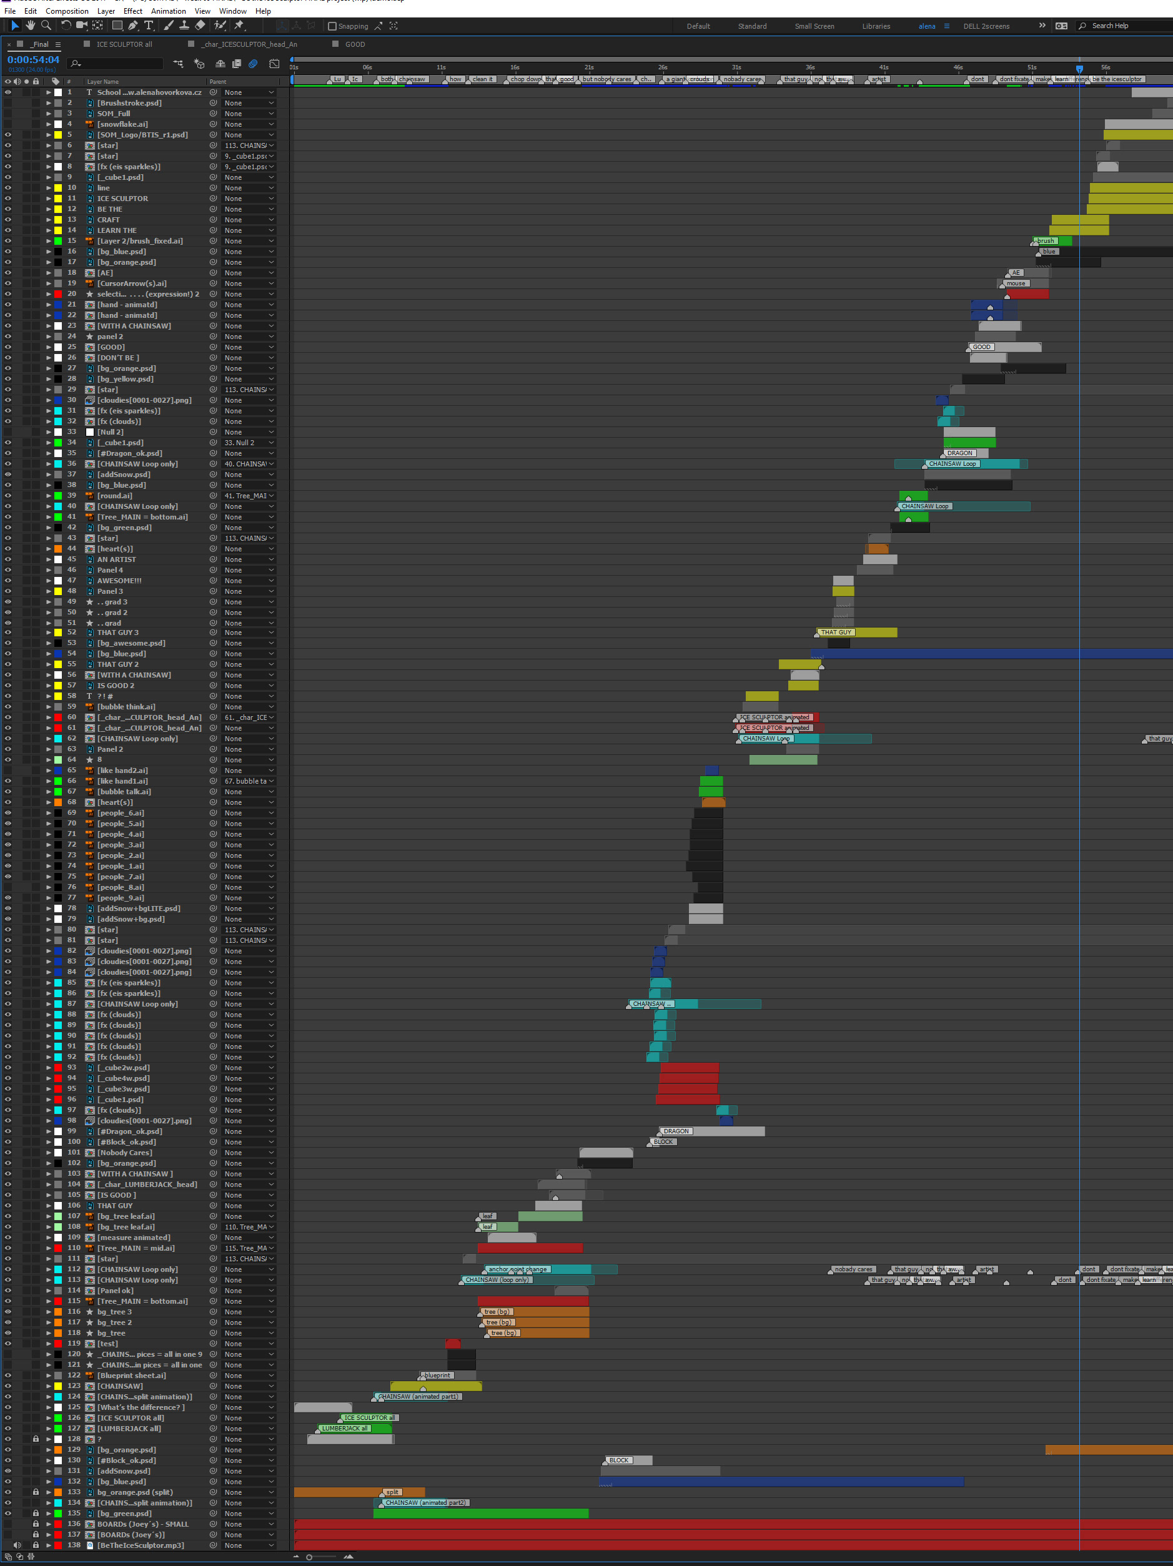Image resolution: width=1173 pixels, height=1566 pixels.
Task: Switch to Small Screen workspace
Action: [814, 26]
